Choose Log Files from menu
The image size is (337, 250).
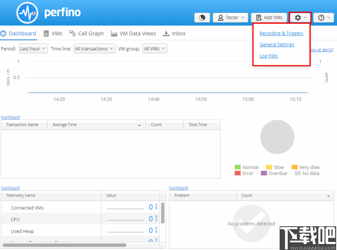click(269, 56)
